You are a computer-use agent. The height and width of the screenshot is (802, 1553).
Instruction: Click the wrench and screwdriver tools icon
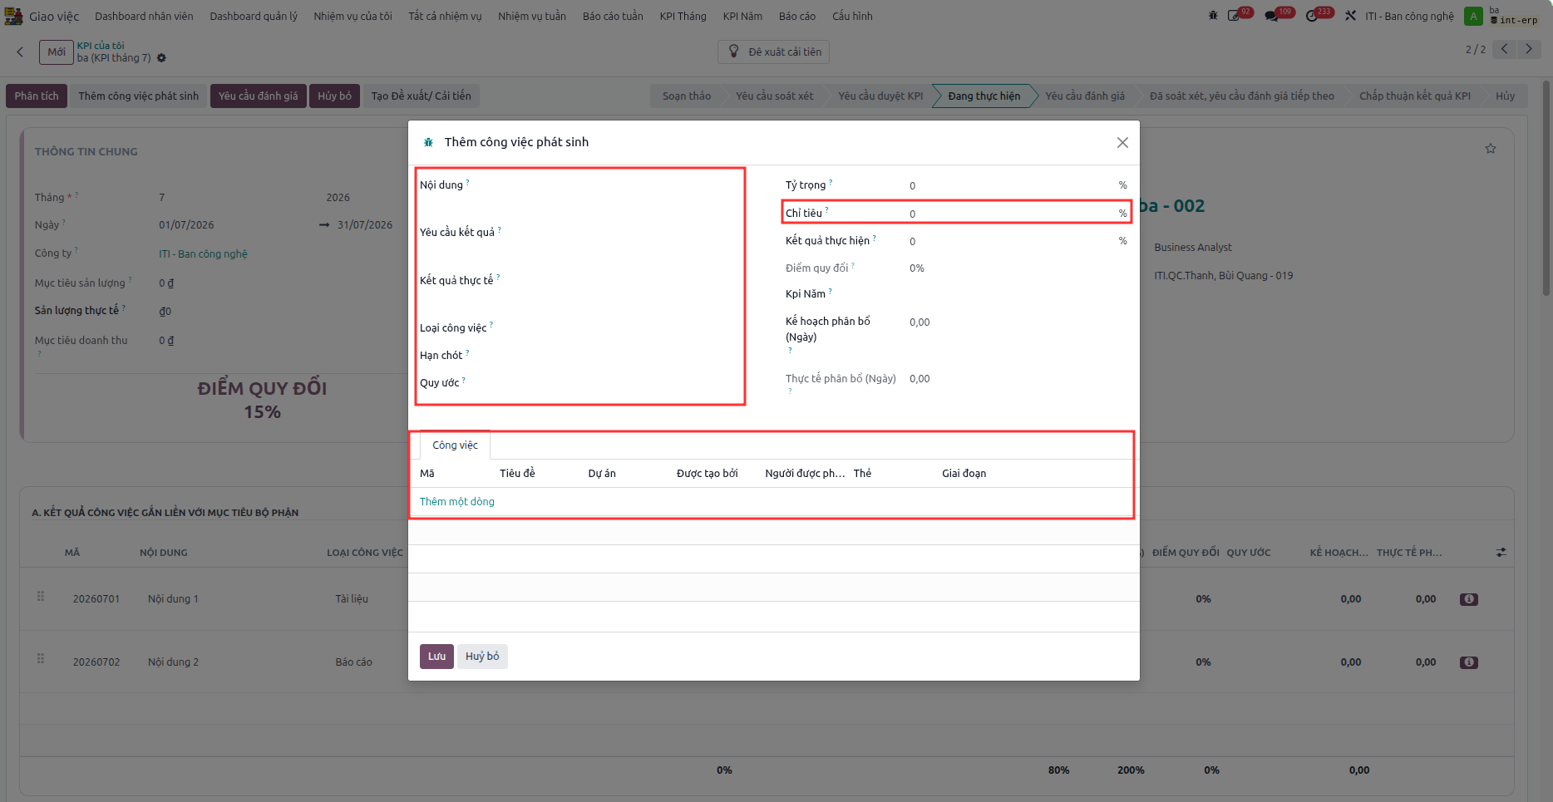(1350, 16)
